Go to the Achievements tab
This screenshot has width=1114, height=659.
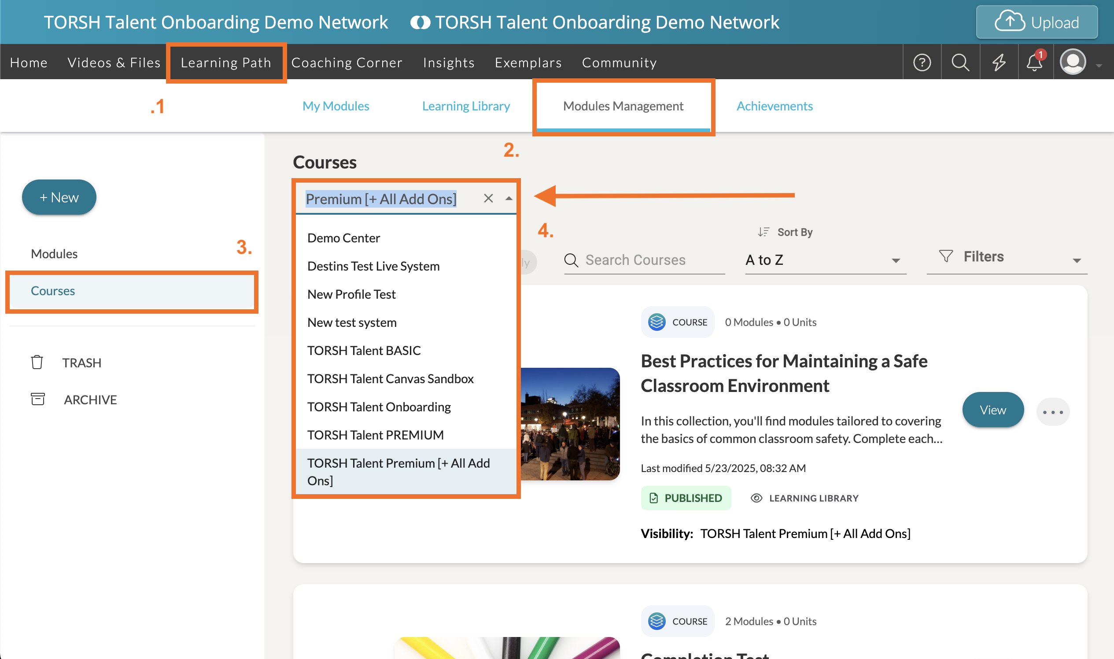pos(774,106)
